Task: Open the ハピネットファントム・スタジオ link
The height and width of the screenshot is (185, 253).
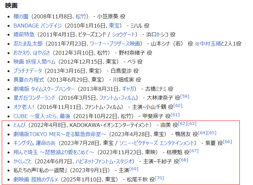Action: [x=104, y=161]
